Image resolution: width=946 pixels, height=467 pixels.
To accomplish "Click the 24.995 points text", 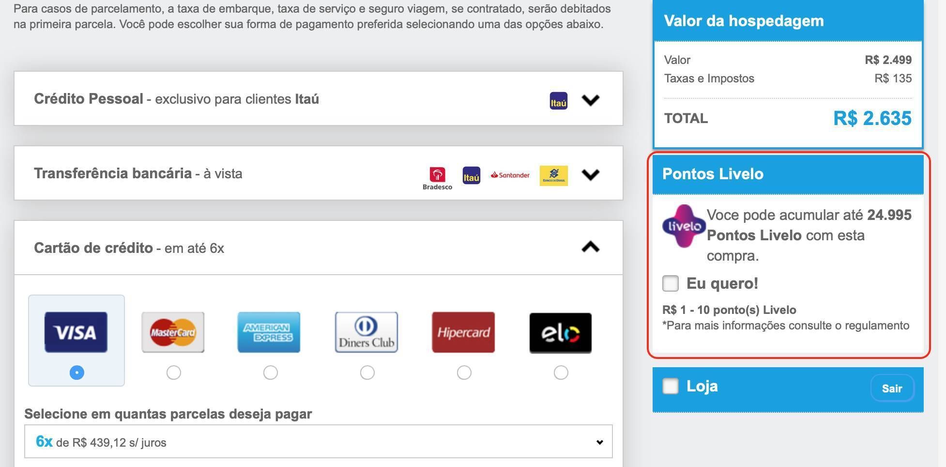I will [889, 215].
